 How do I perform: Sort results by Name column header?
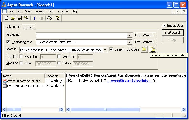coord(23,76)
